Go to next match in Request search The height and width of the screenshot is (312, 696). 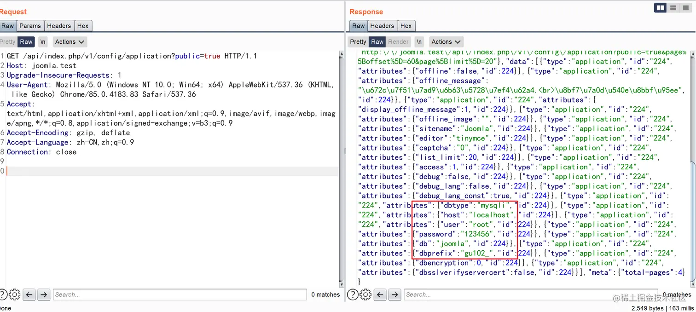44,295
